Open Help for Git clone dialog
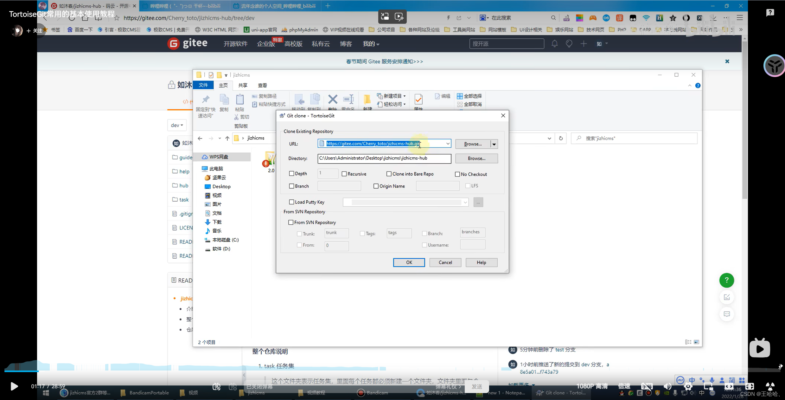785x400 pixels. coord(481,262)
